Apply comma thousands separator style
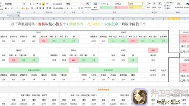The image size is (189, 106). pyautogui.click(x=75, y=8)
